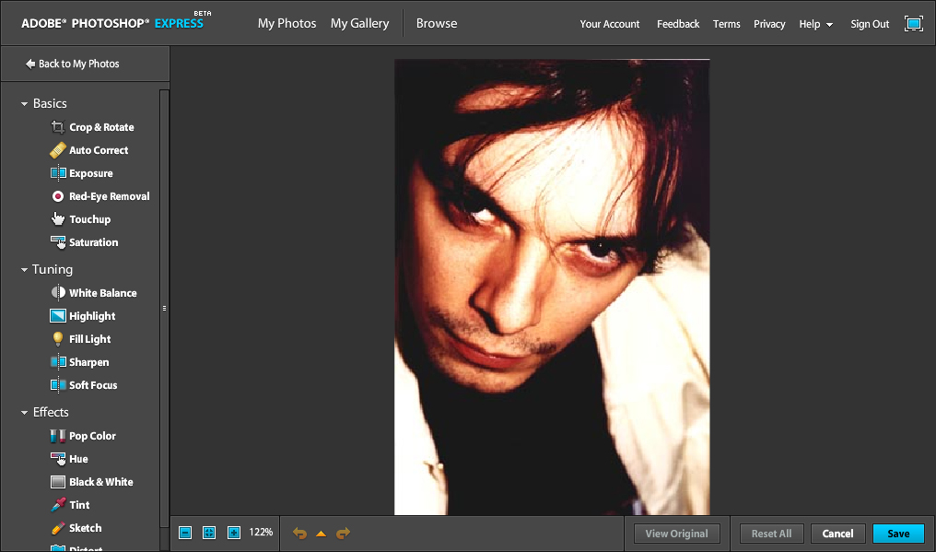
Task: Undo the last edit
Action: [299, 533]
